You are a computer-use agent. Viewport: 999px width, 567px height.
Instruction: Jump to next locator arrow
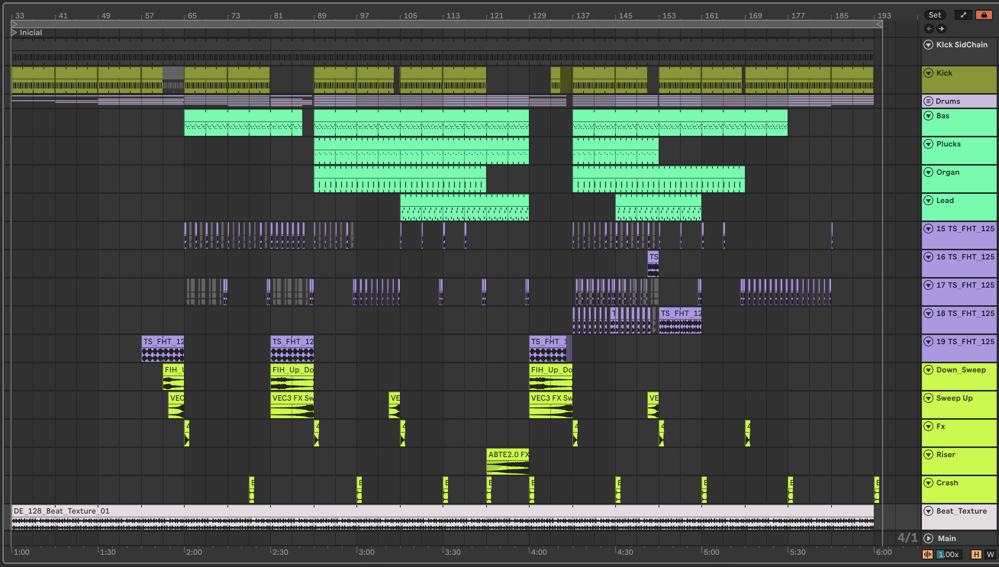tap(941, 29)
